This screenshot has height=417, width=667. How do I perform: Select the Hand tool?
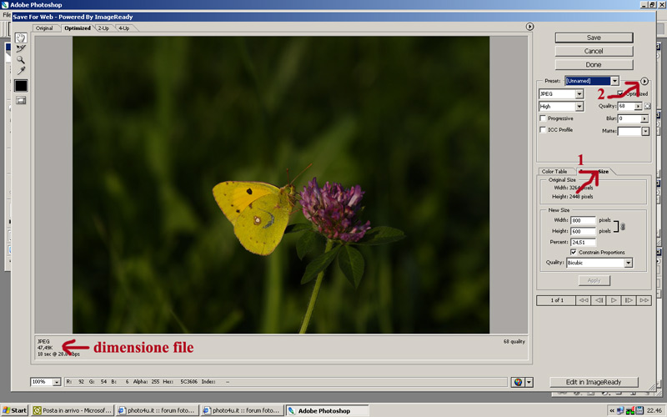pos(21,38)
